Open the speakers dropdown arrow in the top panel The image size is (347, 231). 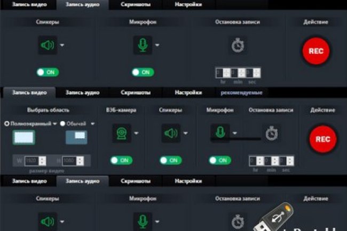pyautogui.click(x=62, y=45)
